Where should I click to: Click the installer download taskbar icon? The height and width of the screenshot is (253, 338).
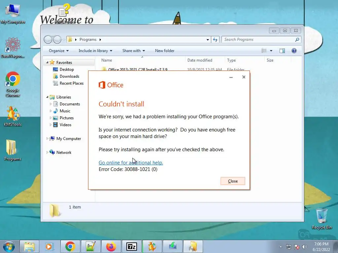(172, 246)
